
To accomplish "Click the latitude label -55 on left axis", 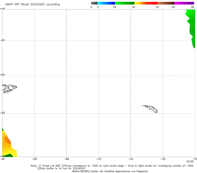I will coord(2,113).
